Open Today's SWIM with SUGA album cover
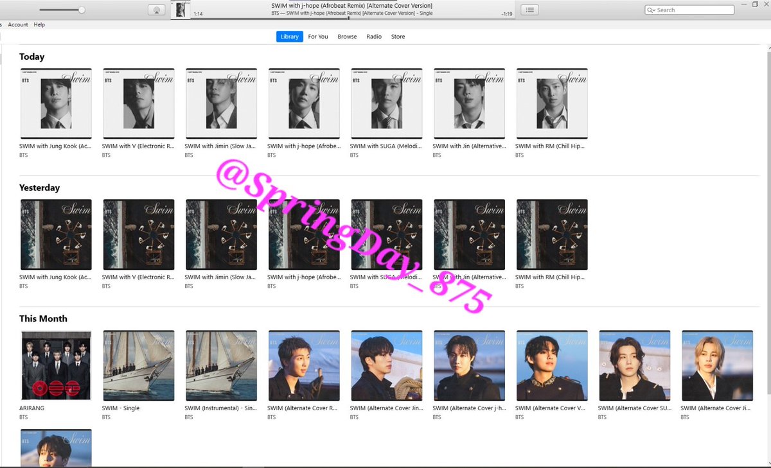 point(387,103)
